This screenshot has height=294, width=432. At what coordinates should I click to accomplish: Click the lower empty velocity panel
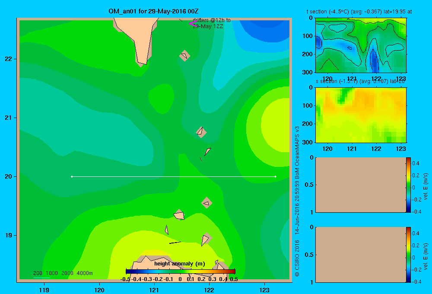click(360, 255)
